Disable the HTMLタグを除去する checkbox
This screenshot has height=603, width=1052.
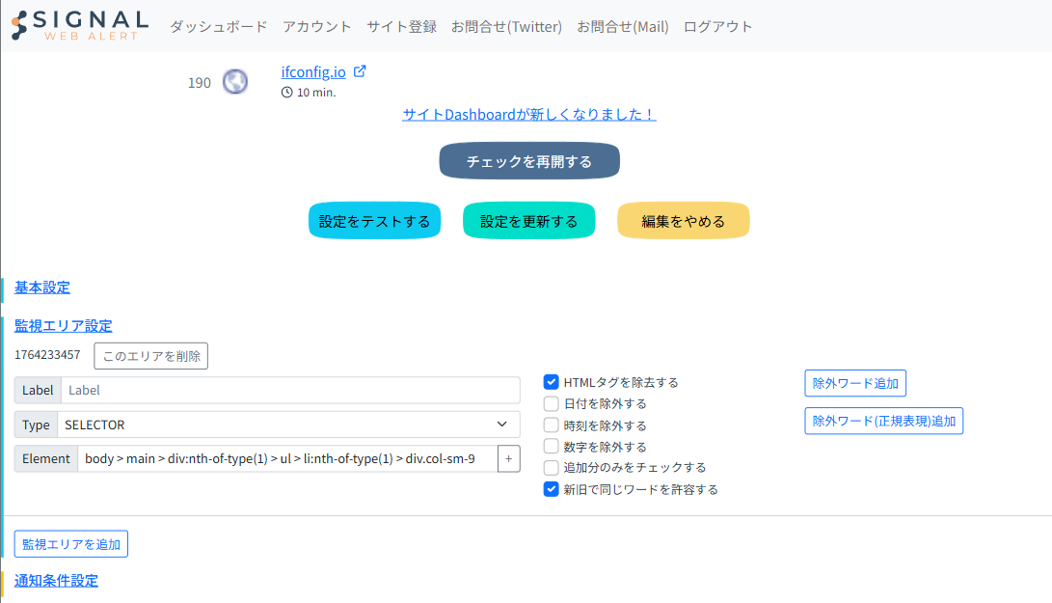(x=552, y=382)
